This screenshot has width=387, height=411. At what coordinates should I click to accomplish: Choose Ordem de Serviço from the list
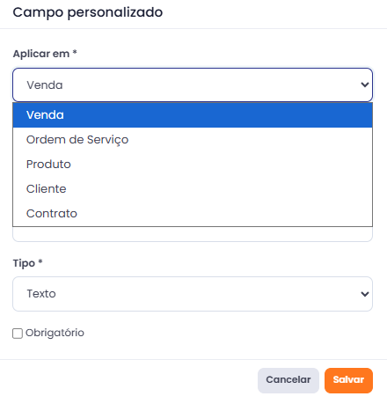(193, 140)
